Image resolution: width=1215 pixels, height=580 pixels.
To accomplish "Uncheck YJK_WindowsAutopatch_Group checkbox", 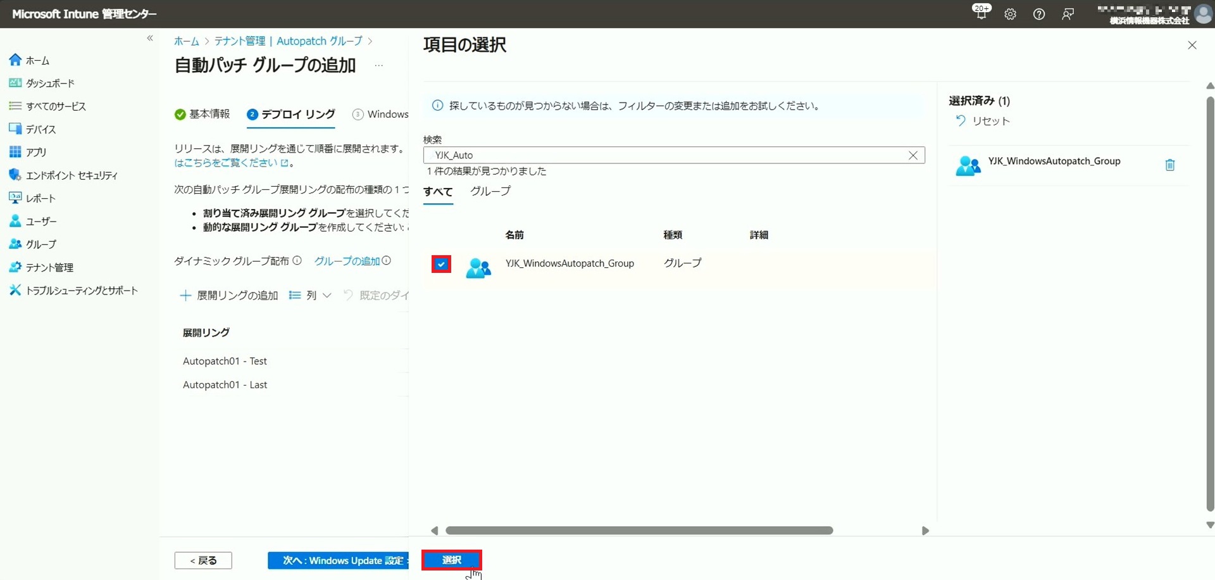I will point(441,264).
